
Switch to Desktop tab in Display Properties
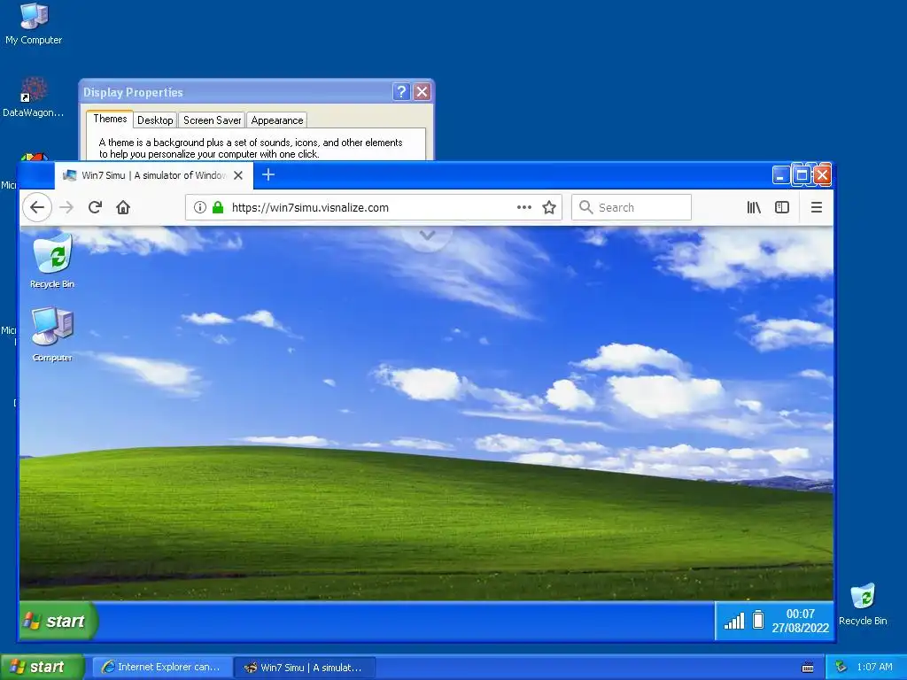(155, 120)
